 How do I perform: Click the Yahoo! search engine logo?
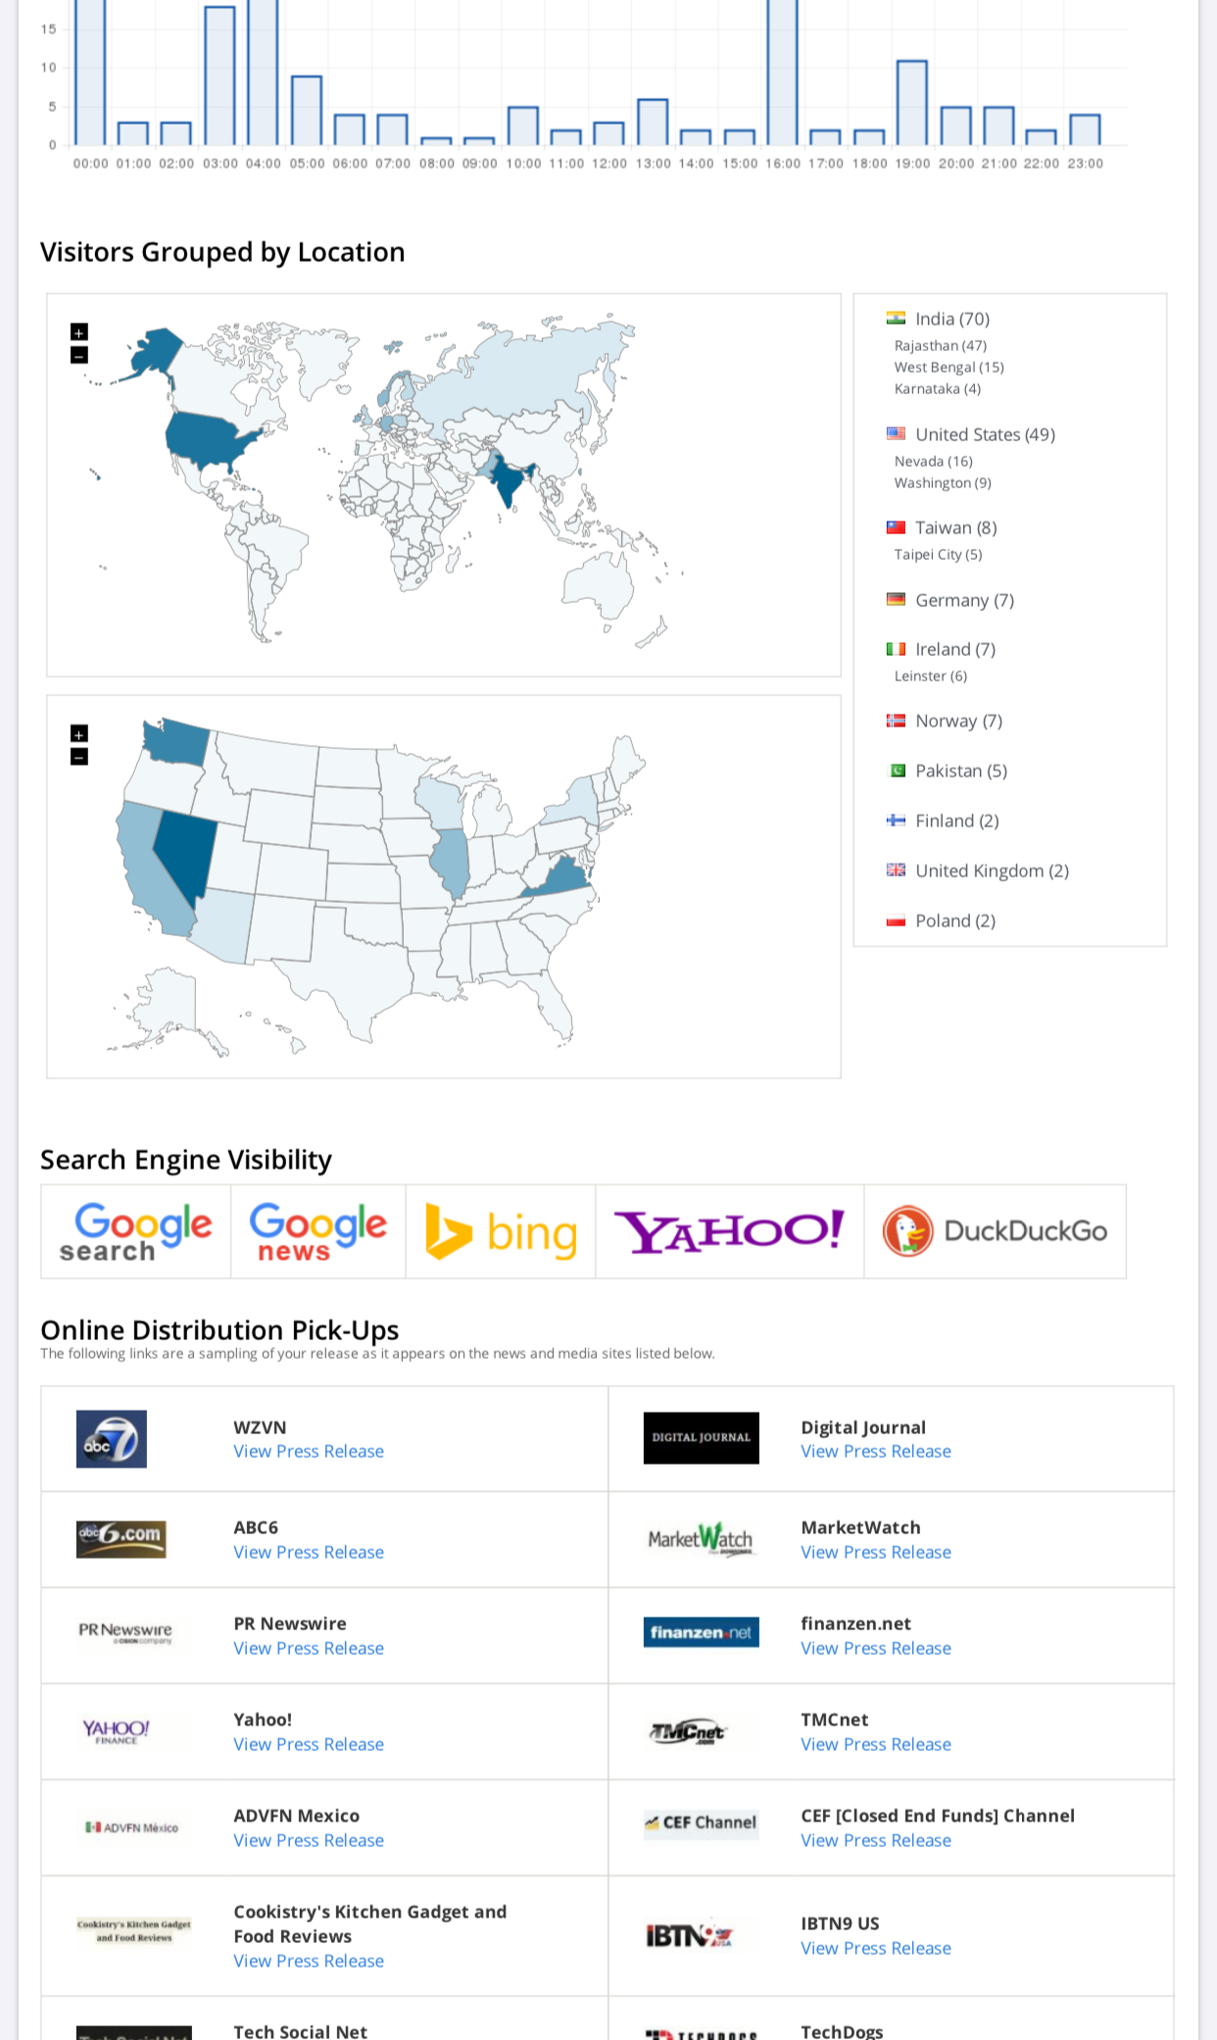tap(729, 1231)
